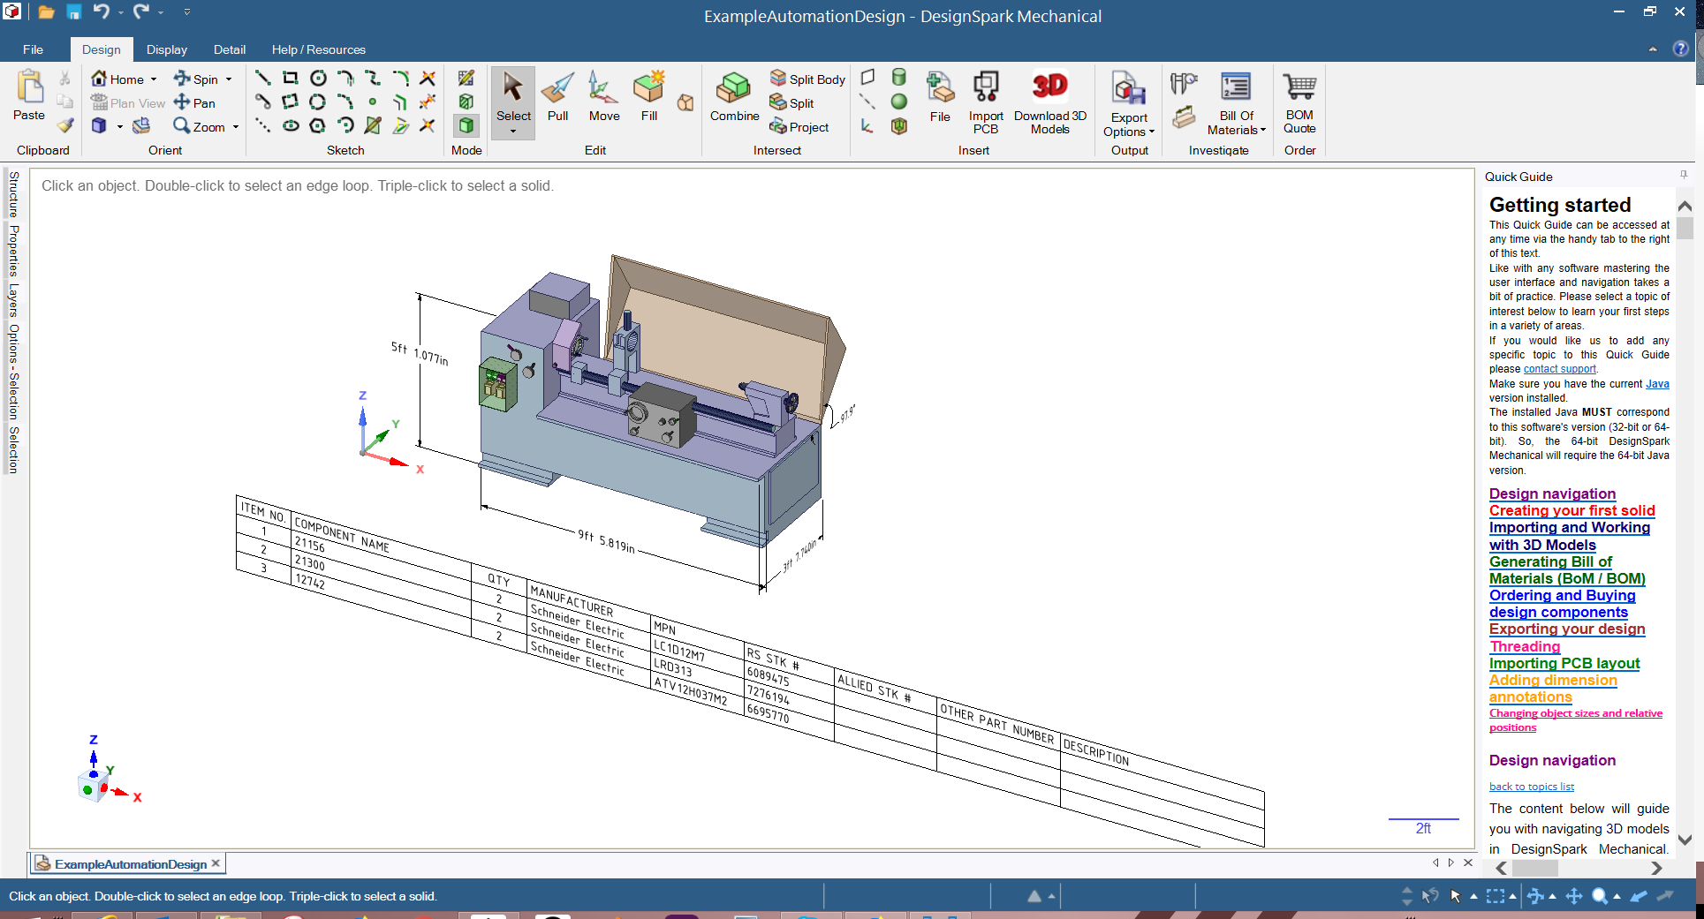
Task: Open the 'Creating your first solid' link
Action: [x=1571, y=510]
